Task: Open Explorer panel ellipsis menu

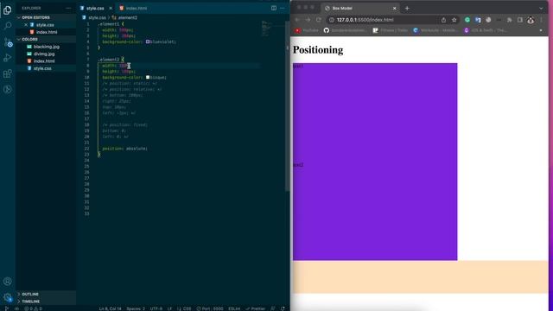Action: (x=68, y=8)
